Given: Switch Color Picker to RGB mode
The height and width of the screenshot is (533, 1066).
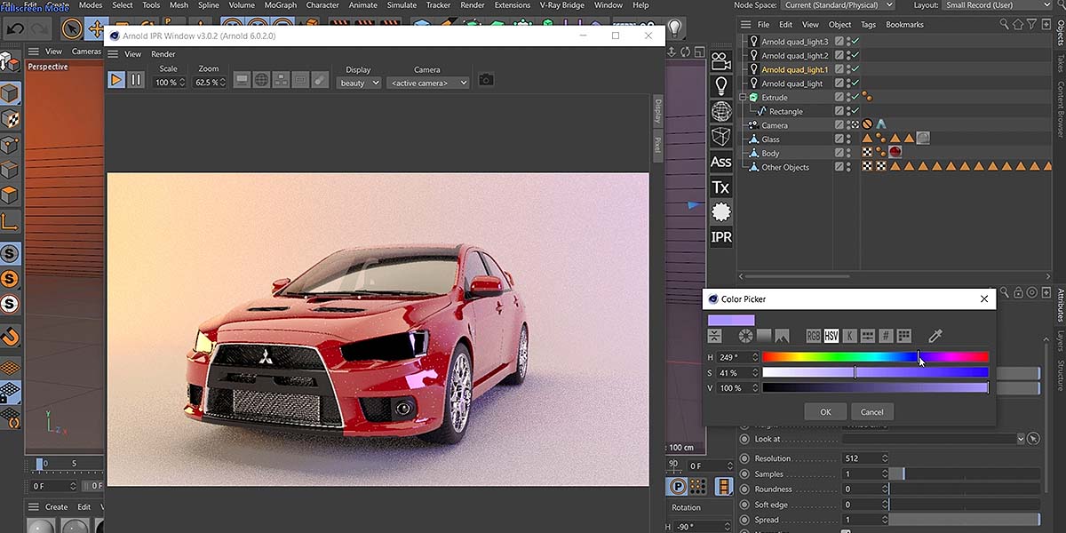Looking at the screenshot, I should pyautogui.click(x=813, y=336).
